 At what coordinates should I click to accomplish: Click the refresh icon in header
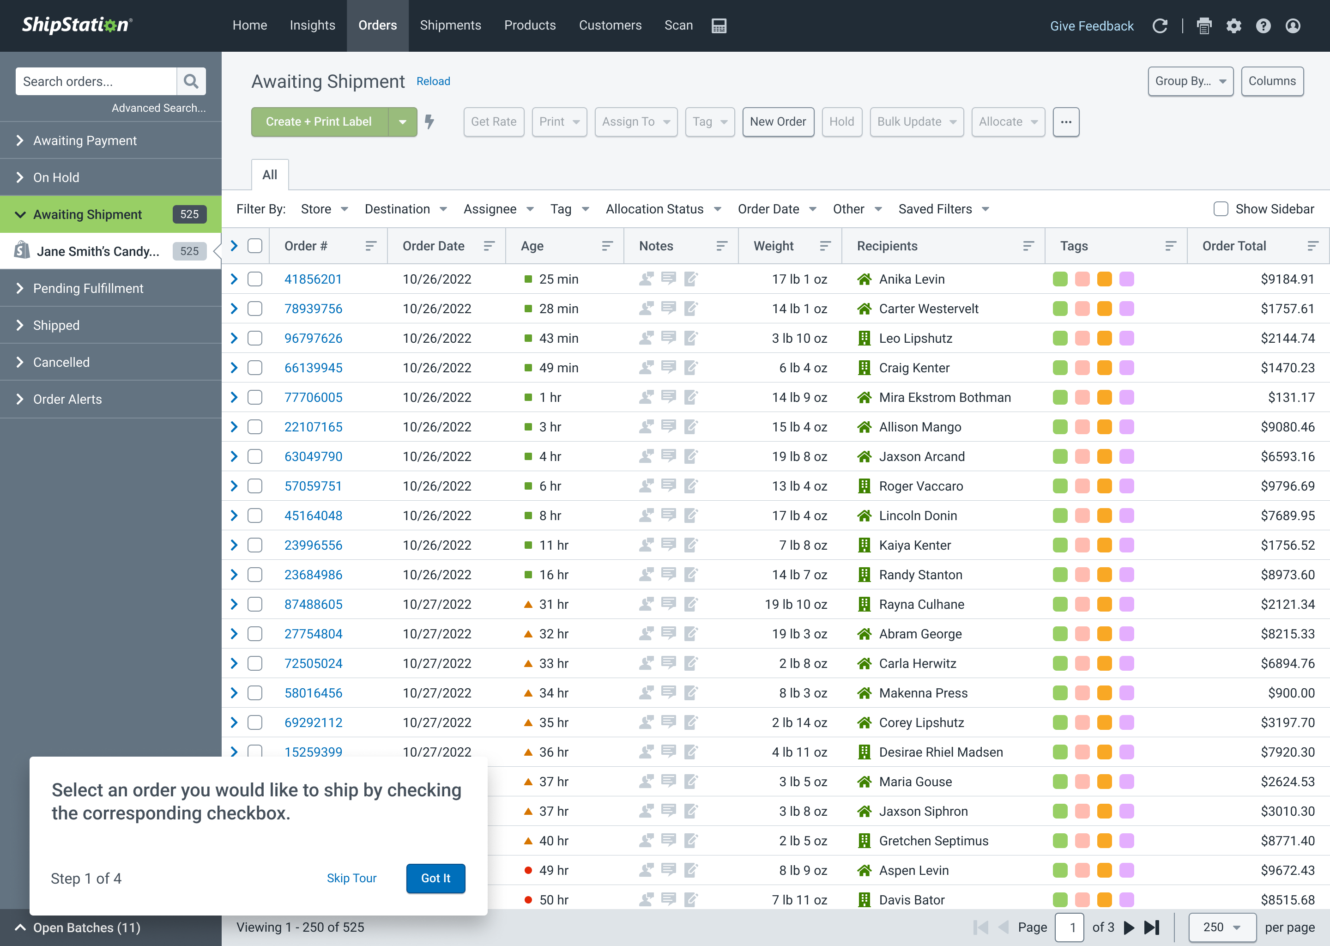1160,25
